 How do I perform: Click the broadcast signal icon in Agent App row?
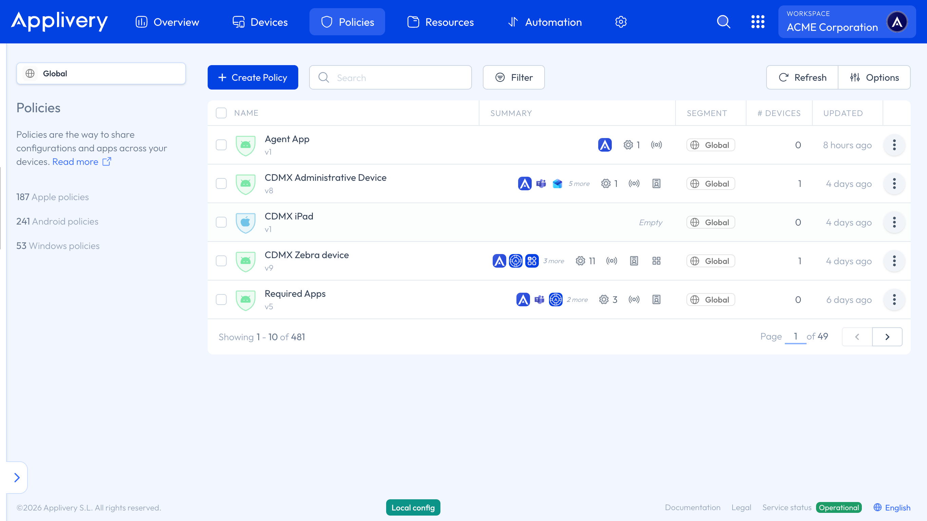pyautogui.click(x=656, y=145)
